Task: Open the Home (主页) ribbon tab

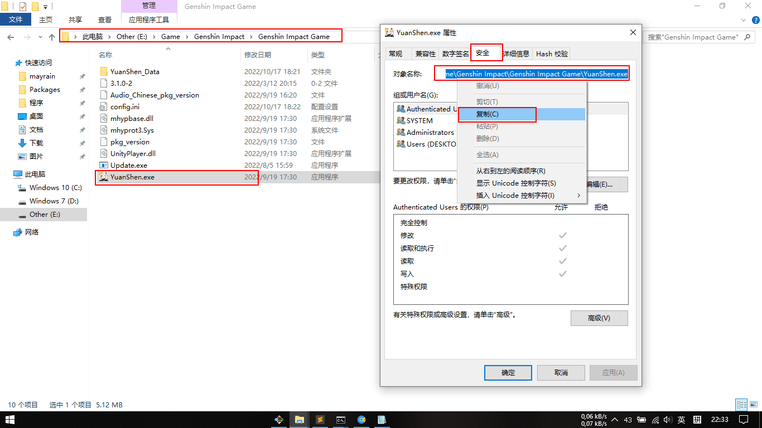Action: tap(46, 20)
